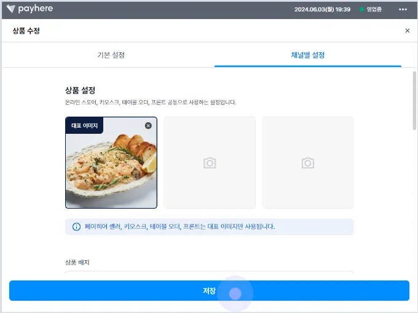418x313 pixels.
Task: Click the info icon in the blue notice
Action: pyautogui.click(x=76, y=226)
